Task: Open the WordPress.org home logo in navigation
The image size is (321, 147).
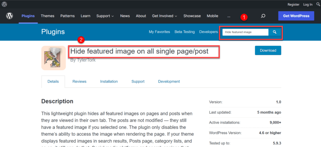Action: 9,16
